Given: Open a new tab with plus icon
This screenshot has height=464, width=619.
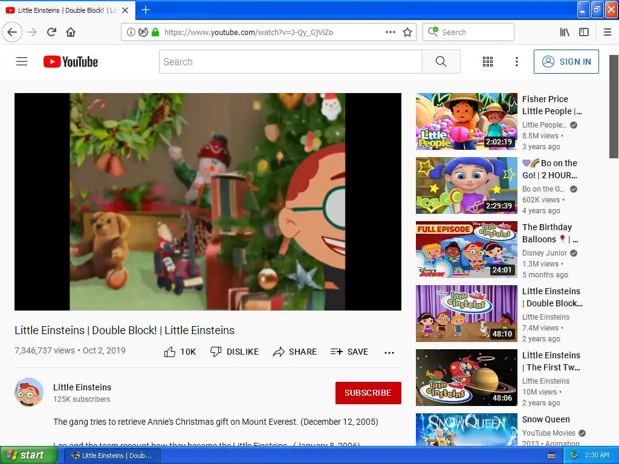Looking at the screenshot, I should click(146, 10).
